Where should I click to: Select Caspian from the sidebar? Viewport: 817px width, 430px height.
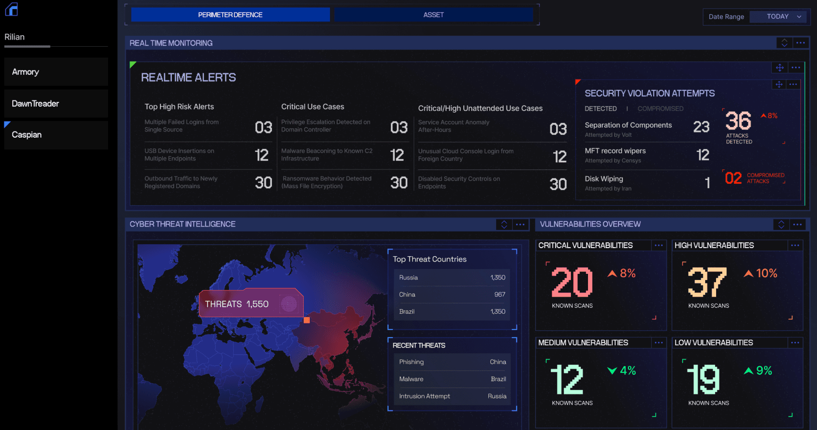click(56, 135)
